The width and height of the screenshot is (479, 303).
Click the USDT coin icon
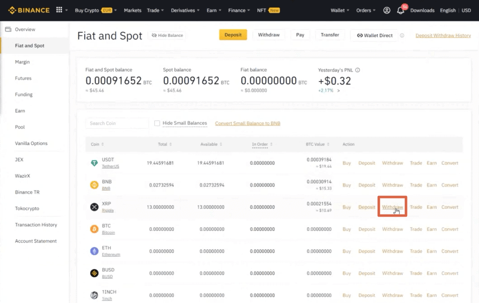(x=94, y=163)
